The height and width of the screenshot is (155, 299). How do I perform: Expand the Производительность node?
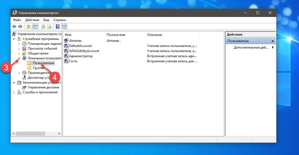point(19,73)
